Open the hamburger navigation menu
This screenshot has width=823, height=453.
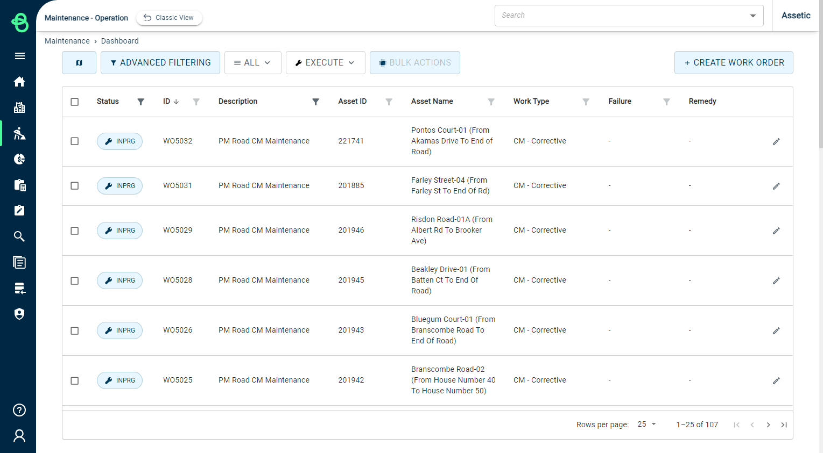[x=20, y=56]
